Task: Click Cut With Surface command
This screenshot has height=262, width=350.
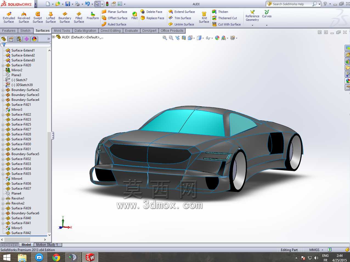Action: click(226, 24)
